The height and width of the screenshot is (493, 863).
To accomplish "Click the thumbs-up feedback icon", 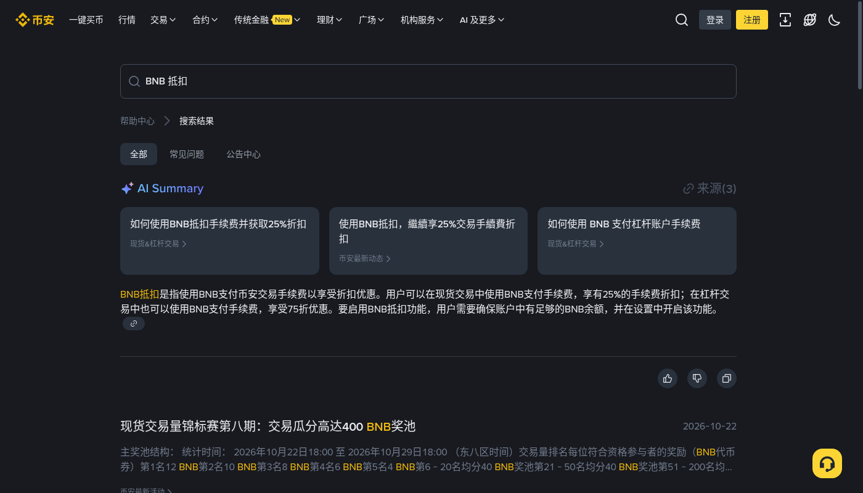I will [668, 378].
